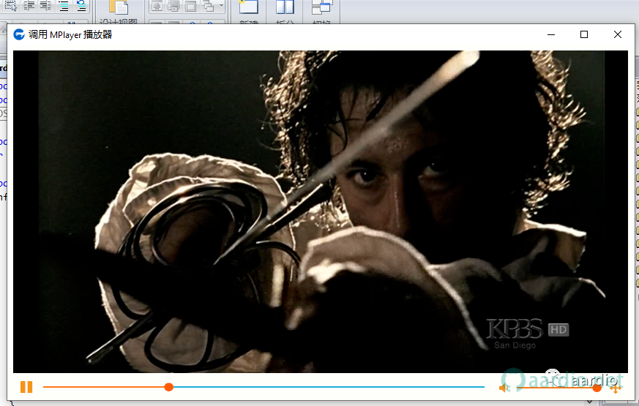639x406 pixels.
Task: Click the MPlayer window's blue title icon
Action: 19,34
